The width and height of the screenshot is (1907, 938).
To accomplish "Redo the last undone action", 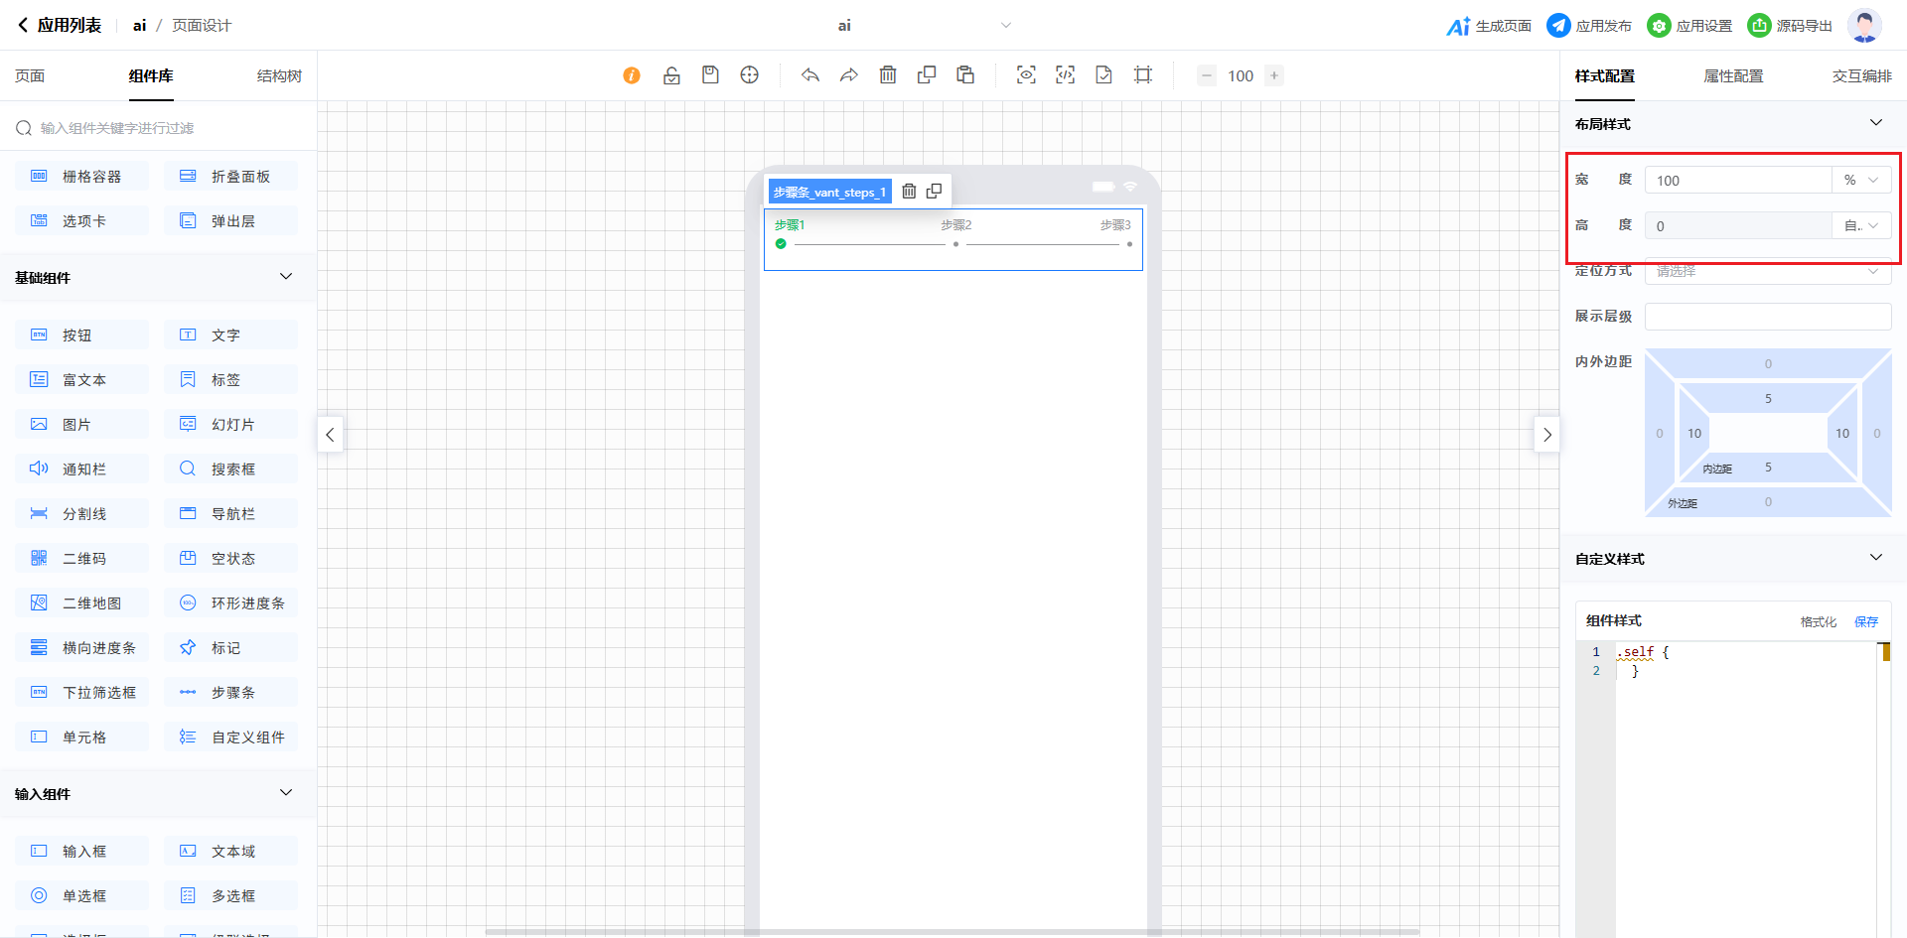I will click(x=849, y=75).
